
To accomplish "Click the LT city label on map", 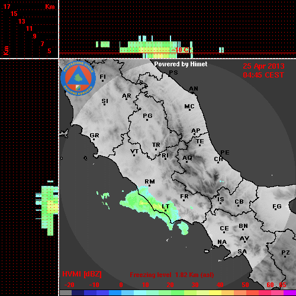I will (165, 207).
